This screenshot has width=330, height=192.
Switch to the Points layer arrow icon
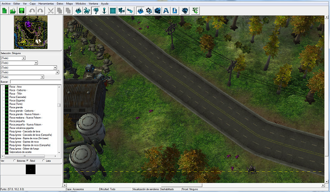[104, 11]
